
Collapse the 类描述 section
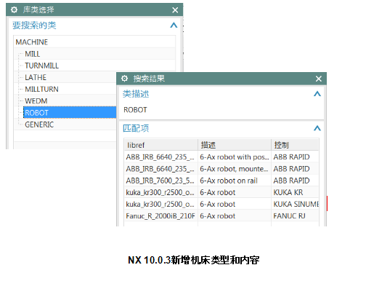coord(317,94)
